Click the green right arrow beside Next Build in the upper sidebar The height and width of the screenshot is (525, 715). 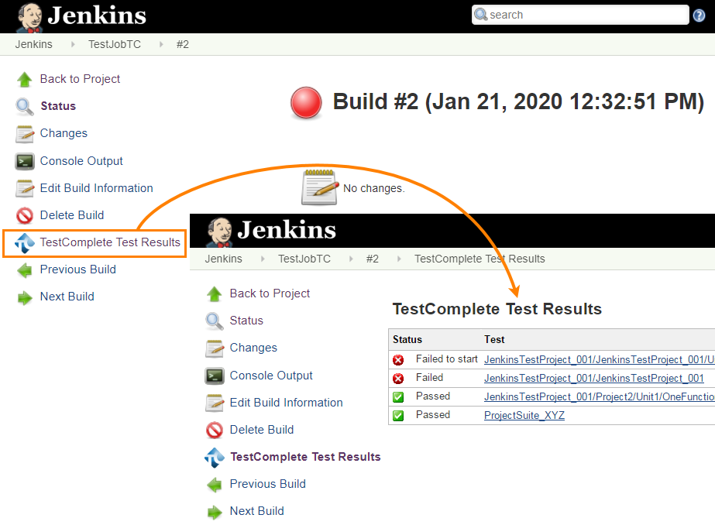25,297
